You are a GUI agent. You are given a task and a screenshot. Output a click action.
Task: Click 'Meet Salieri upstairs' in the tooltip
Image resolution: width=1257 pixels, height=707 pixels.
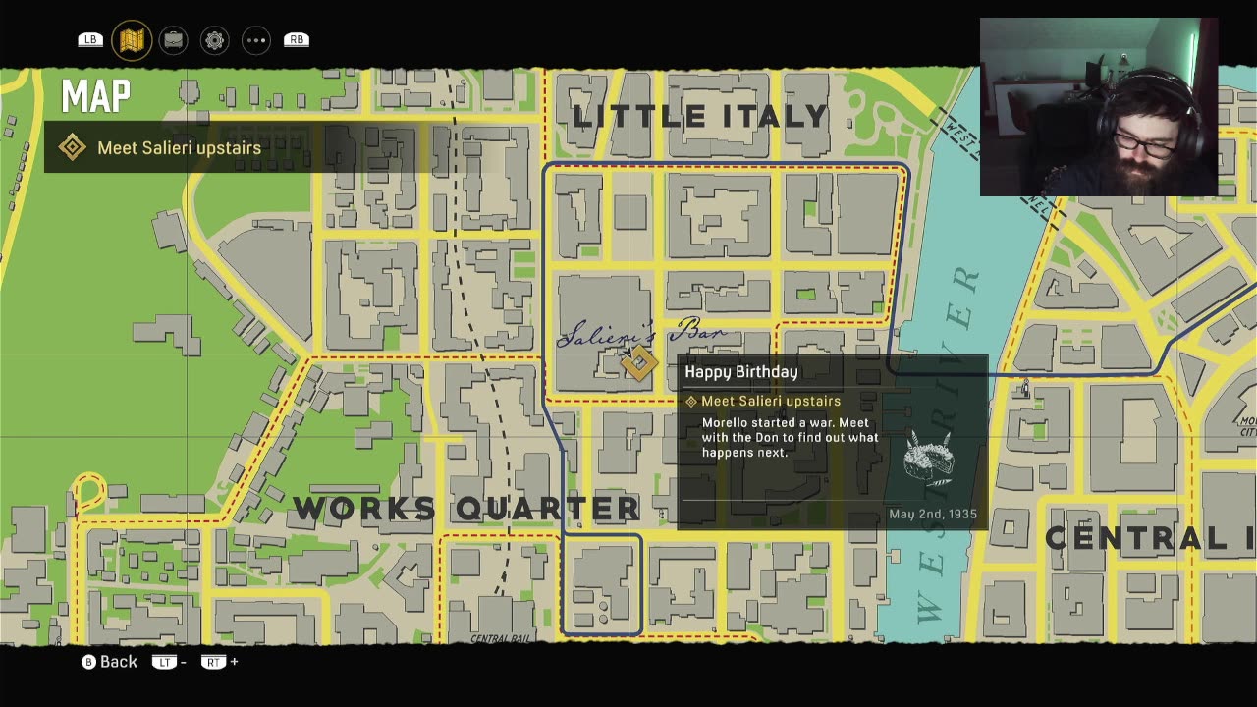(771, 401)
